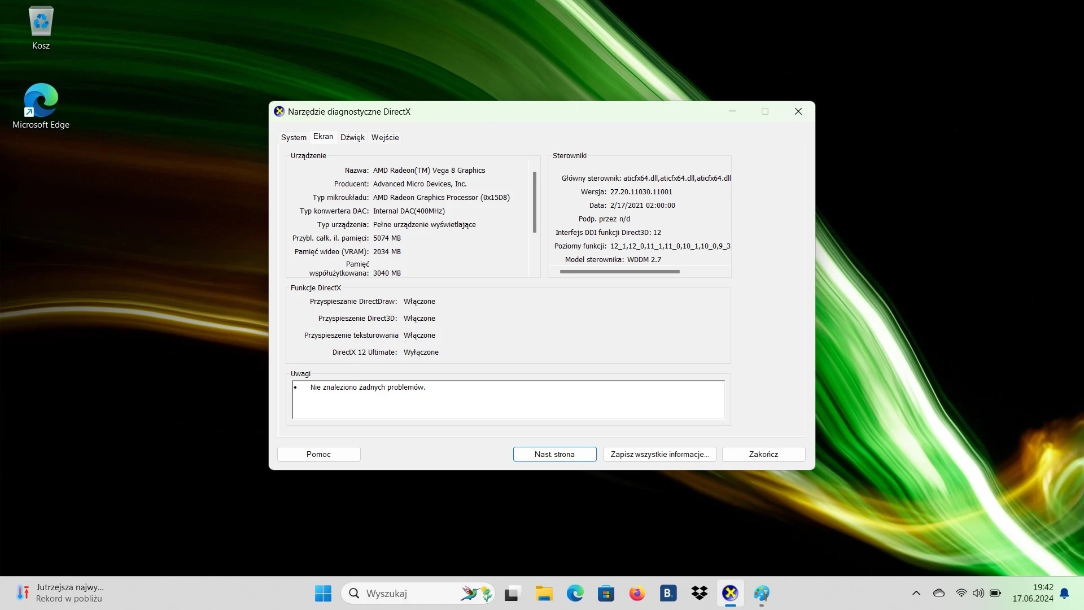
Task: Switch to the System tab
Action: pos(293,137)
